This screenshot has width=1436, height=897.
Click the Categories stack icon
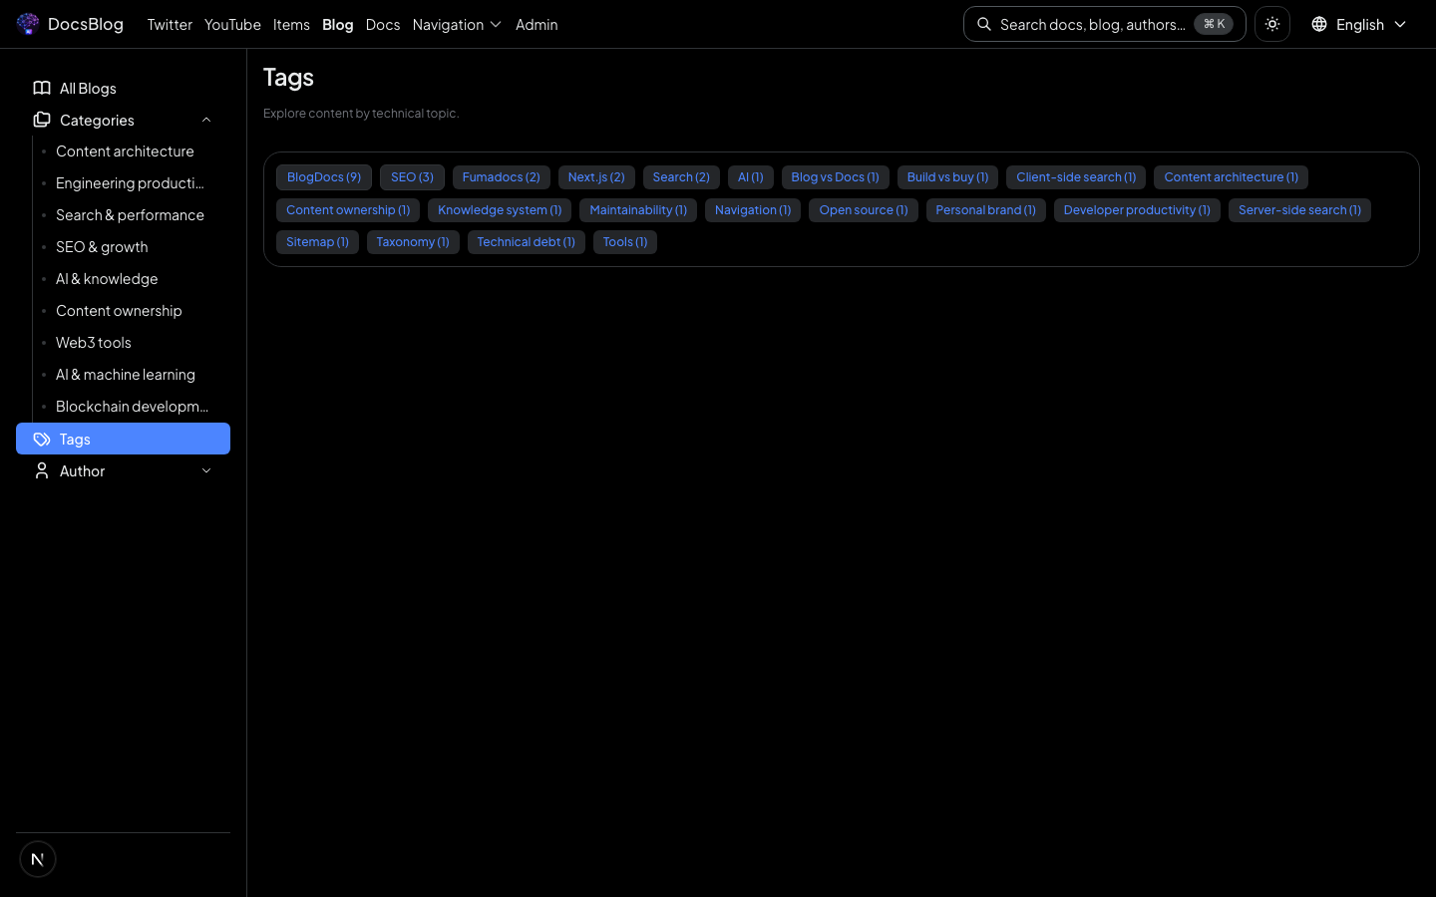[42, 120]
